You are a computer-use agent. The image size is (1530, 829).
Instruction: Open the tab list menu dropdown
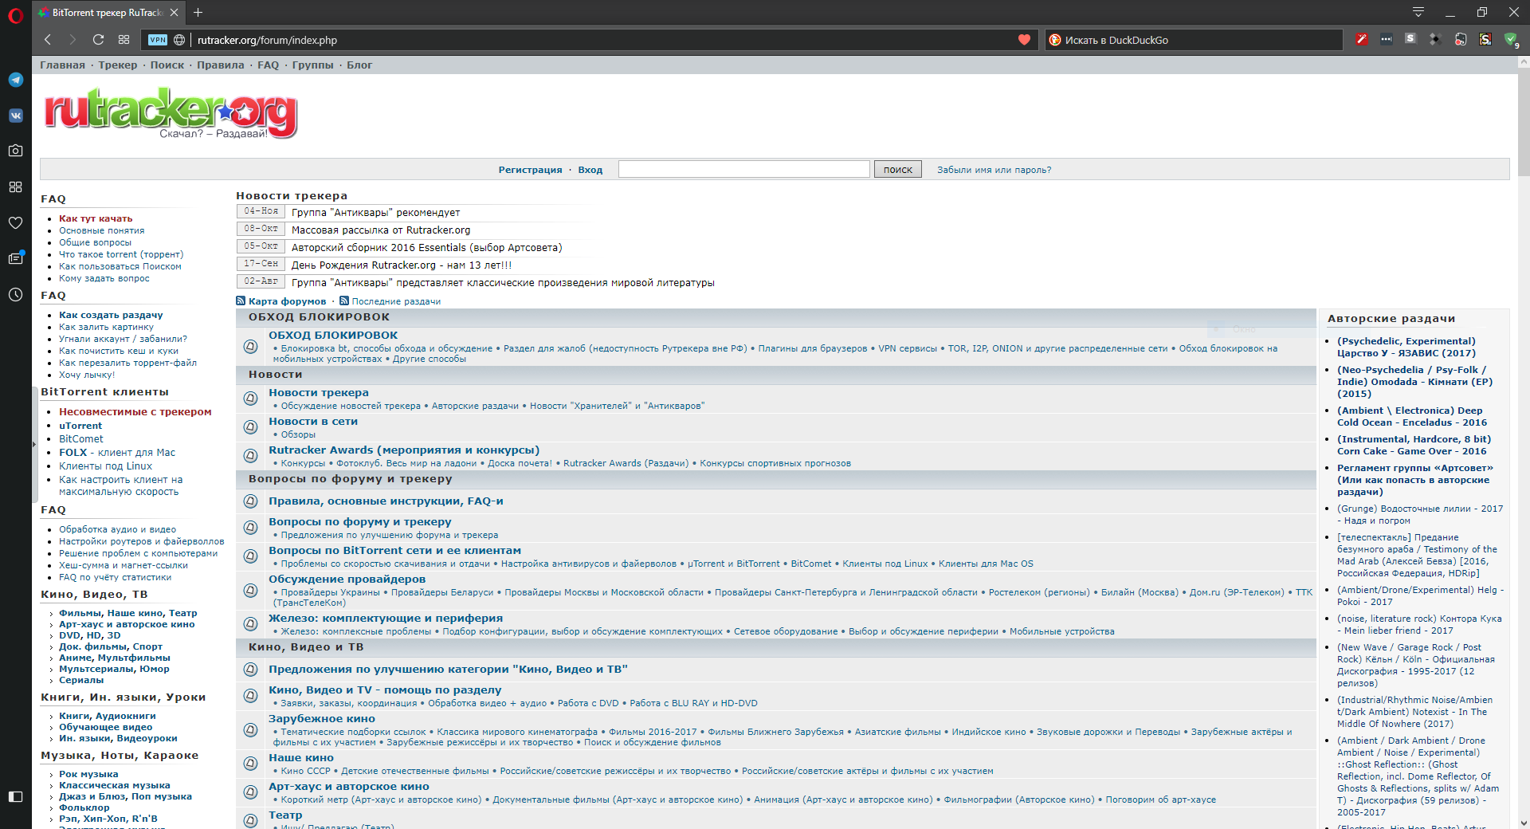coord(1418,12)
